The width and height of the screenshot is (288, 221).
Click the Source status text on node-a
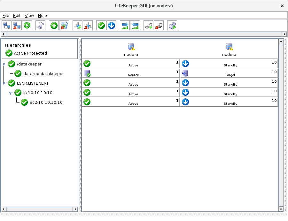point(133,75)
